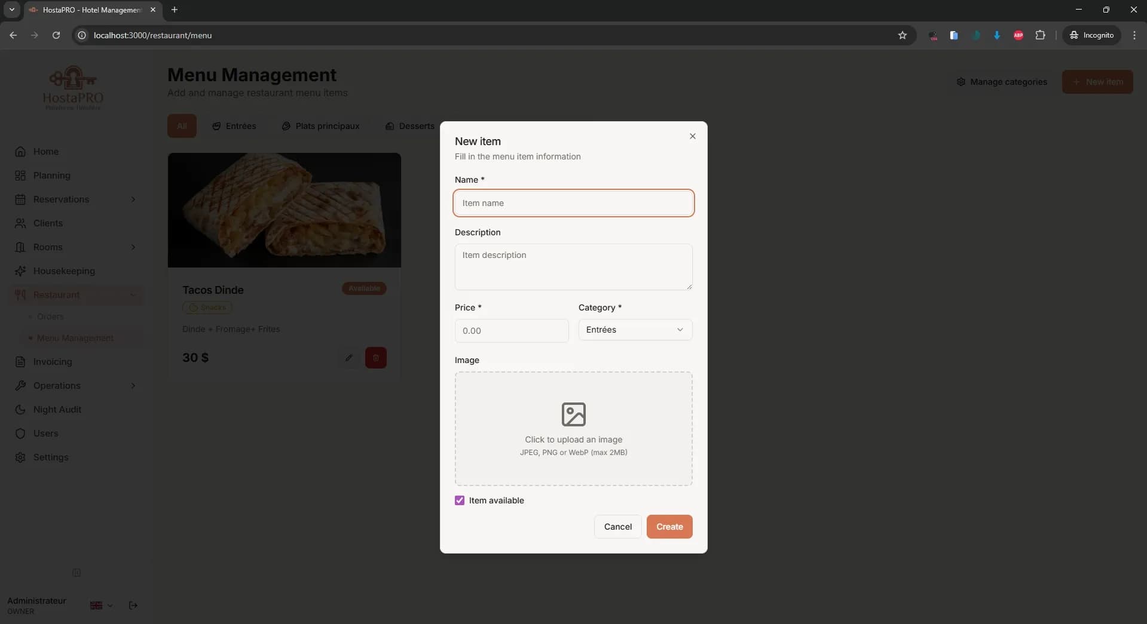Click the Item name input field
Screen dimensions: 1147x624
(573, 203)
